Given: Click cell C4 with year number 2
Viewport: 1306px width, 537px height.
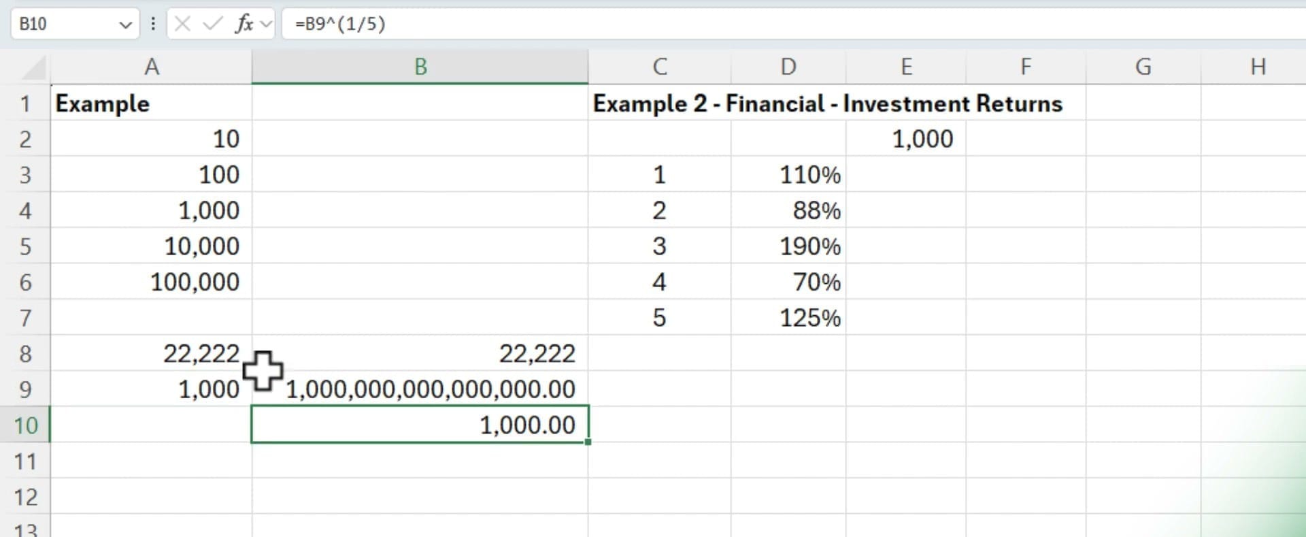Looking at the screenshot, I should 660,210.
